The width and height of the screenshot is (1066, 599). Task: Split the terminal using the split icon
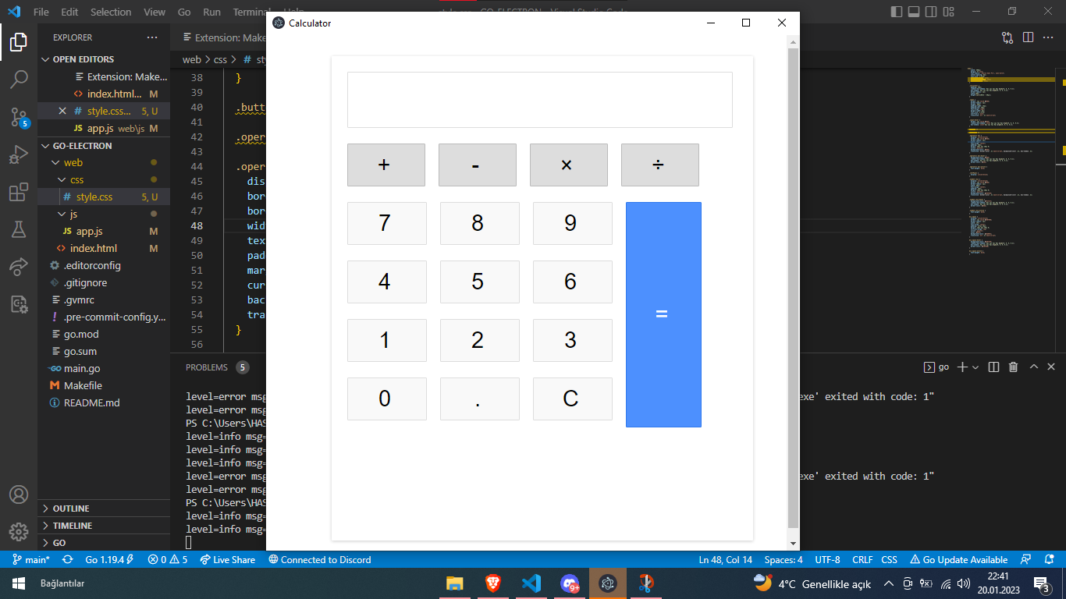993,367
